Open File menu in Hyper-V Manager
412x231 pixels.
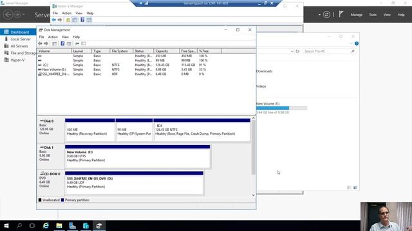55,13
